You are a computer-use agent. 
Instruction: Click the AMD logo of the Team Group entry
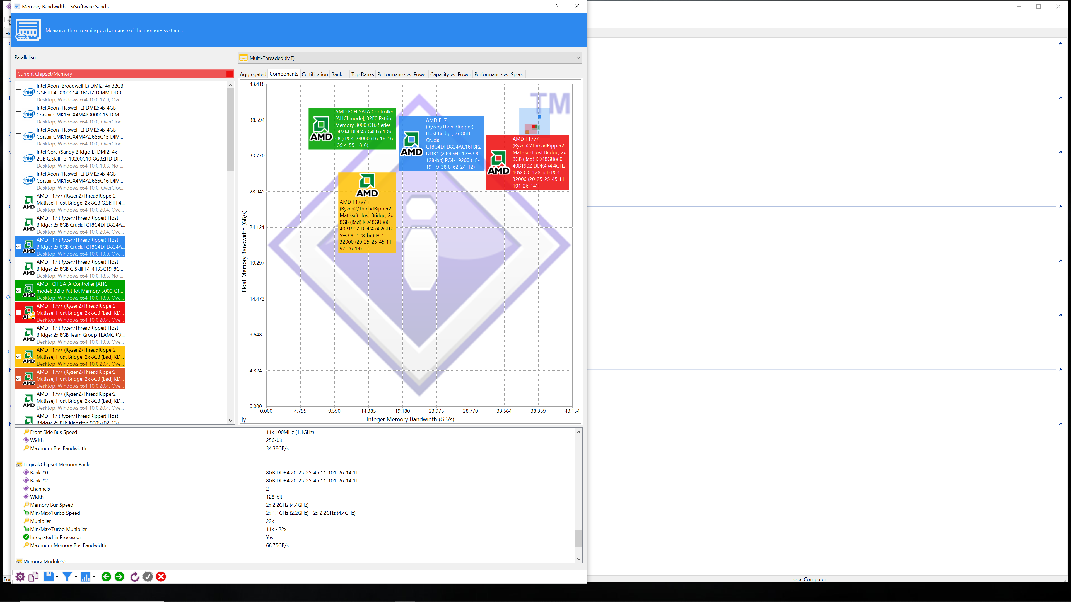tap(29, 334)
